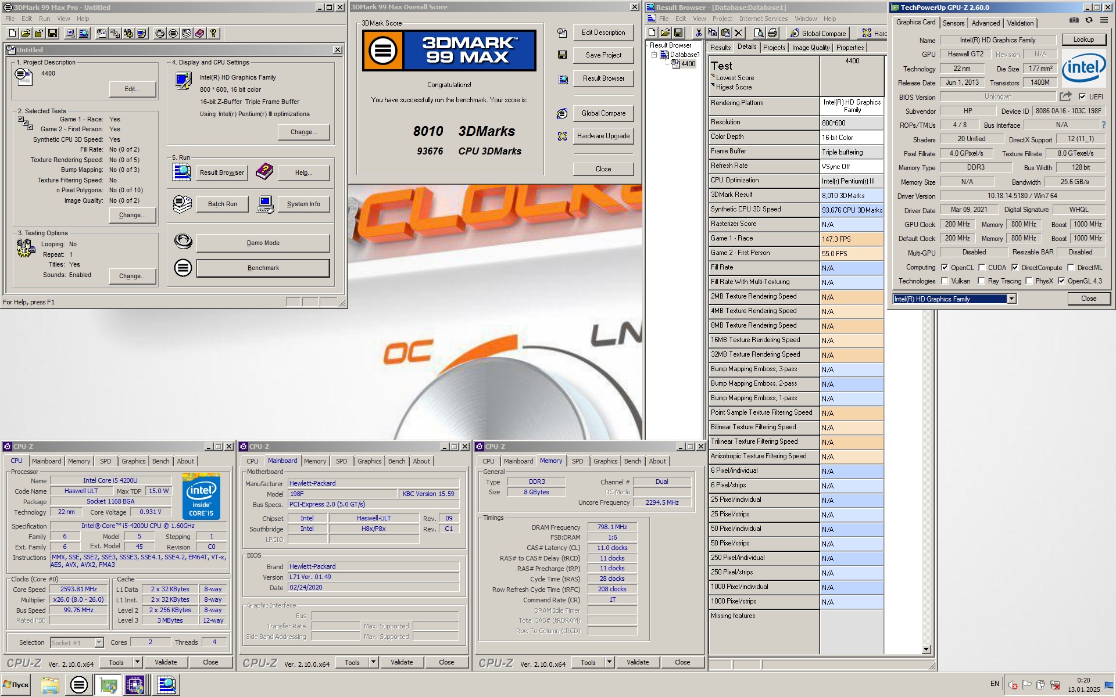Click Result Browser icon on Windows taskbar
Viewport: 1116px width, 697px height.
pyautogui.click(x=166, y=685)
